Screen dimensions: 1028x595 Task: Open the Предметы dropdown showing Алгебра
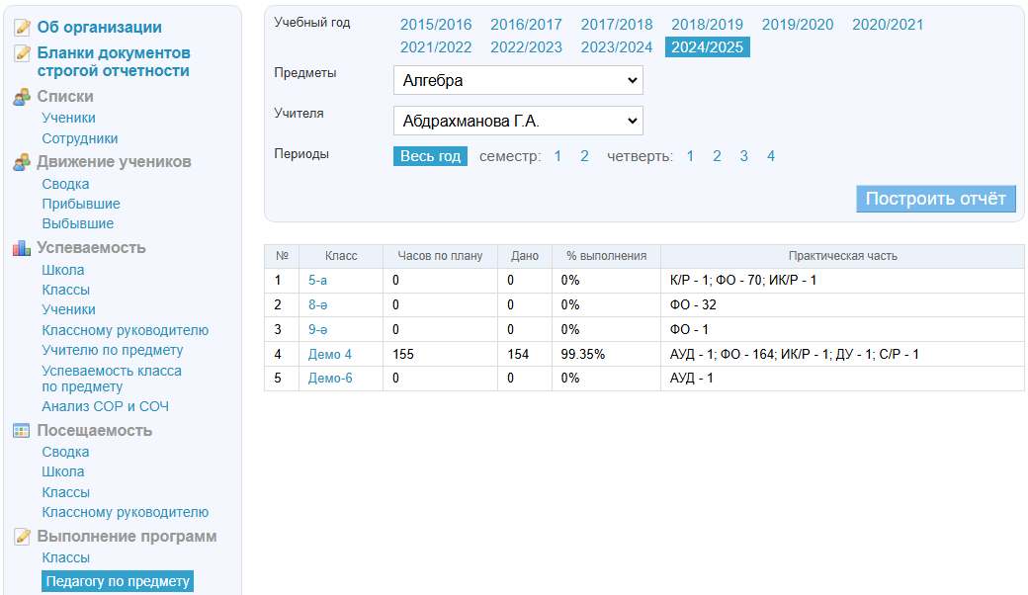tap(518, 80)
